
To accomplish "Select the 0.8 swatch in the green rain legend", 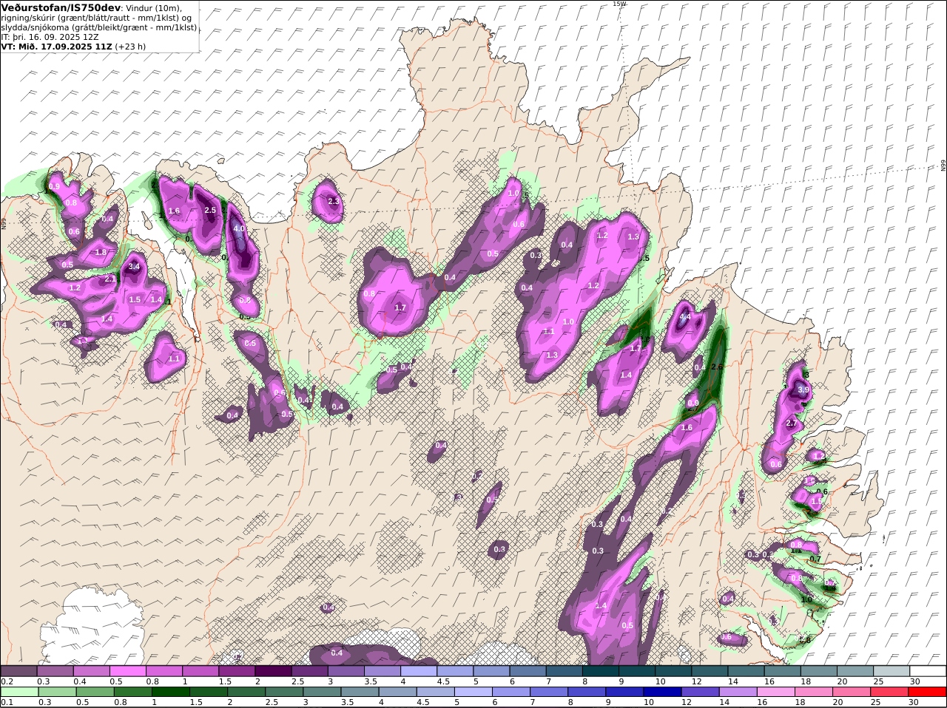I will pos(132,692).
